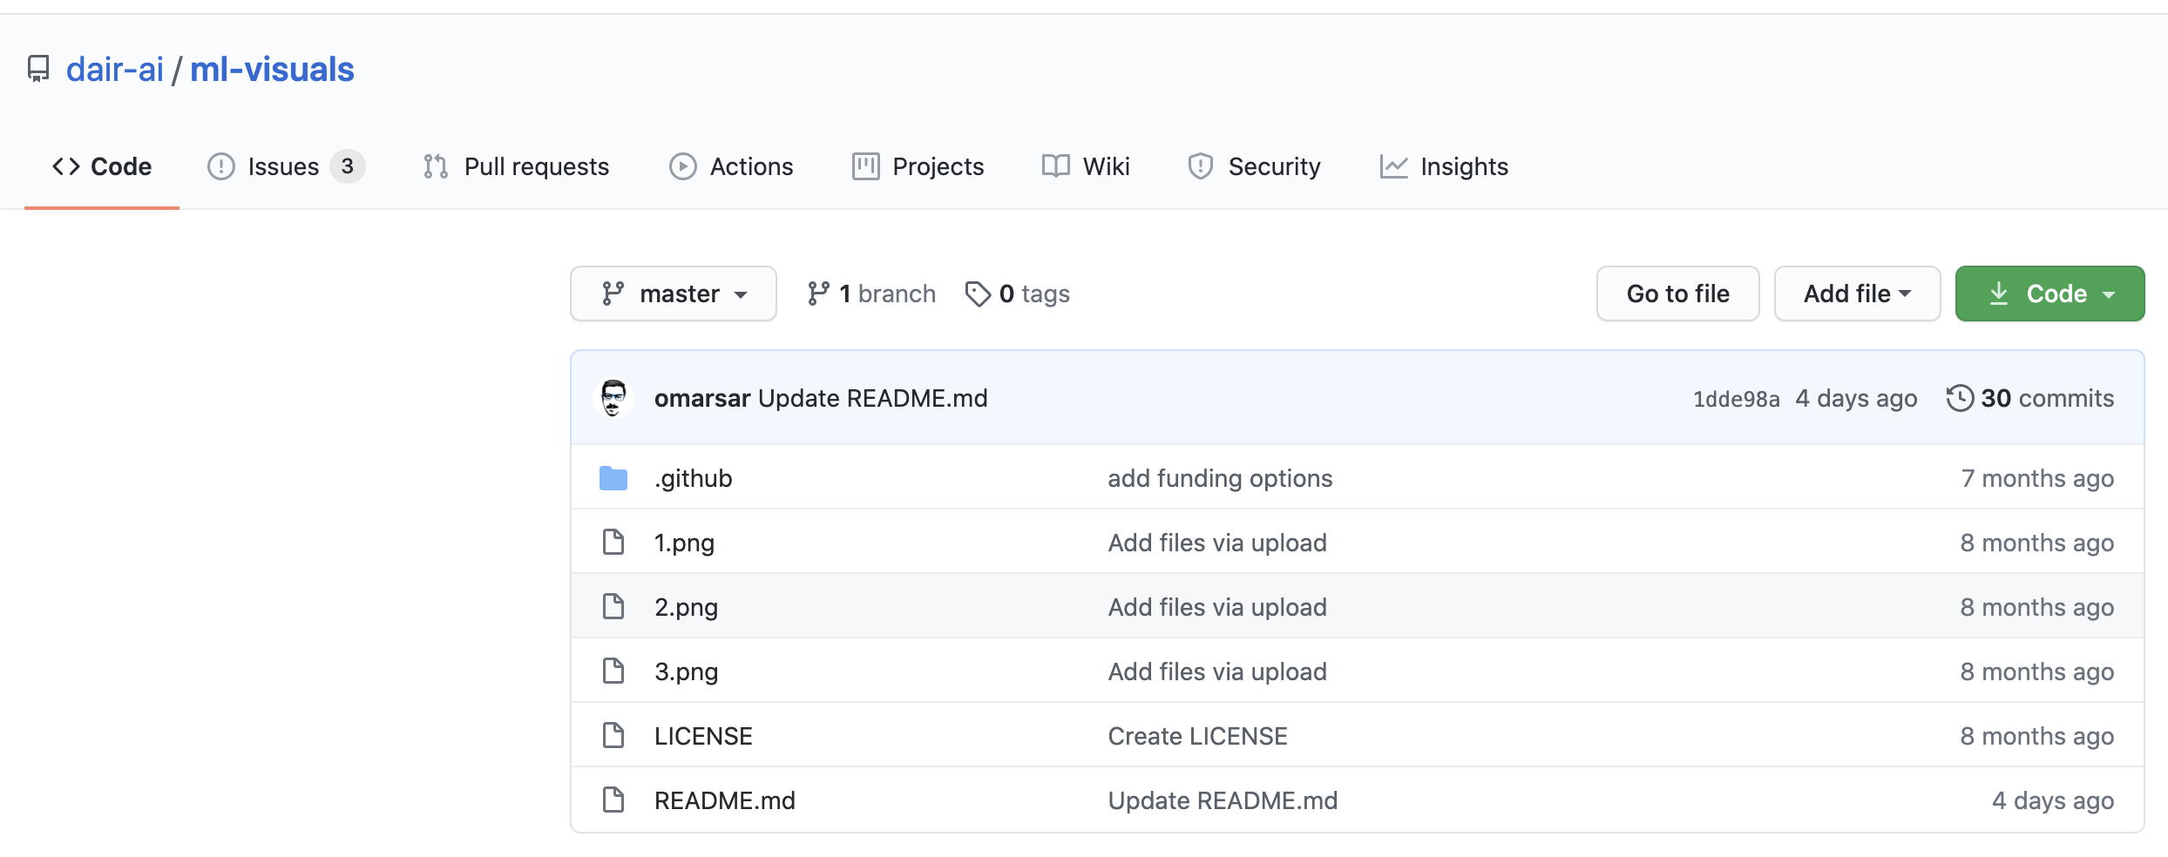Open the master branch dropdown

click(x=674, y=294)
